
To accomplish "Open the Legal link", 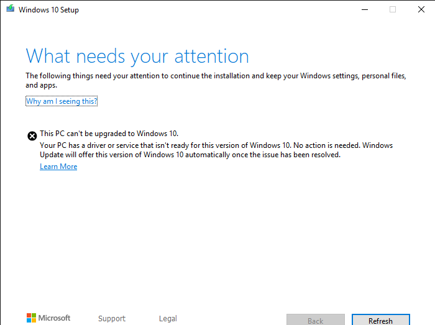I will (168, 318).
